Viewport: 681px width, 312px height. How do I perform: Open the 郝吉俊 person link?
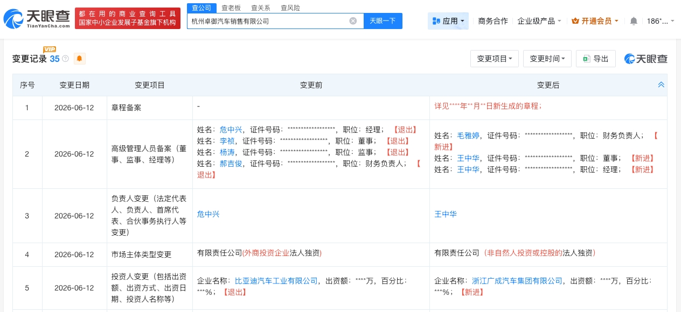coord(231,164)
